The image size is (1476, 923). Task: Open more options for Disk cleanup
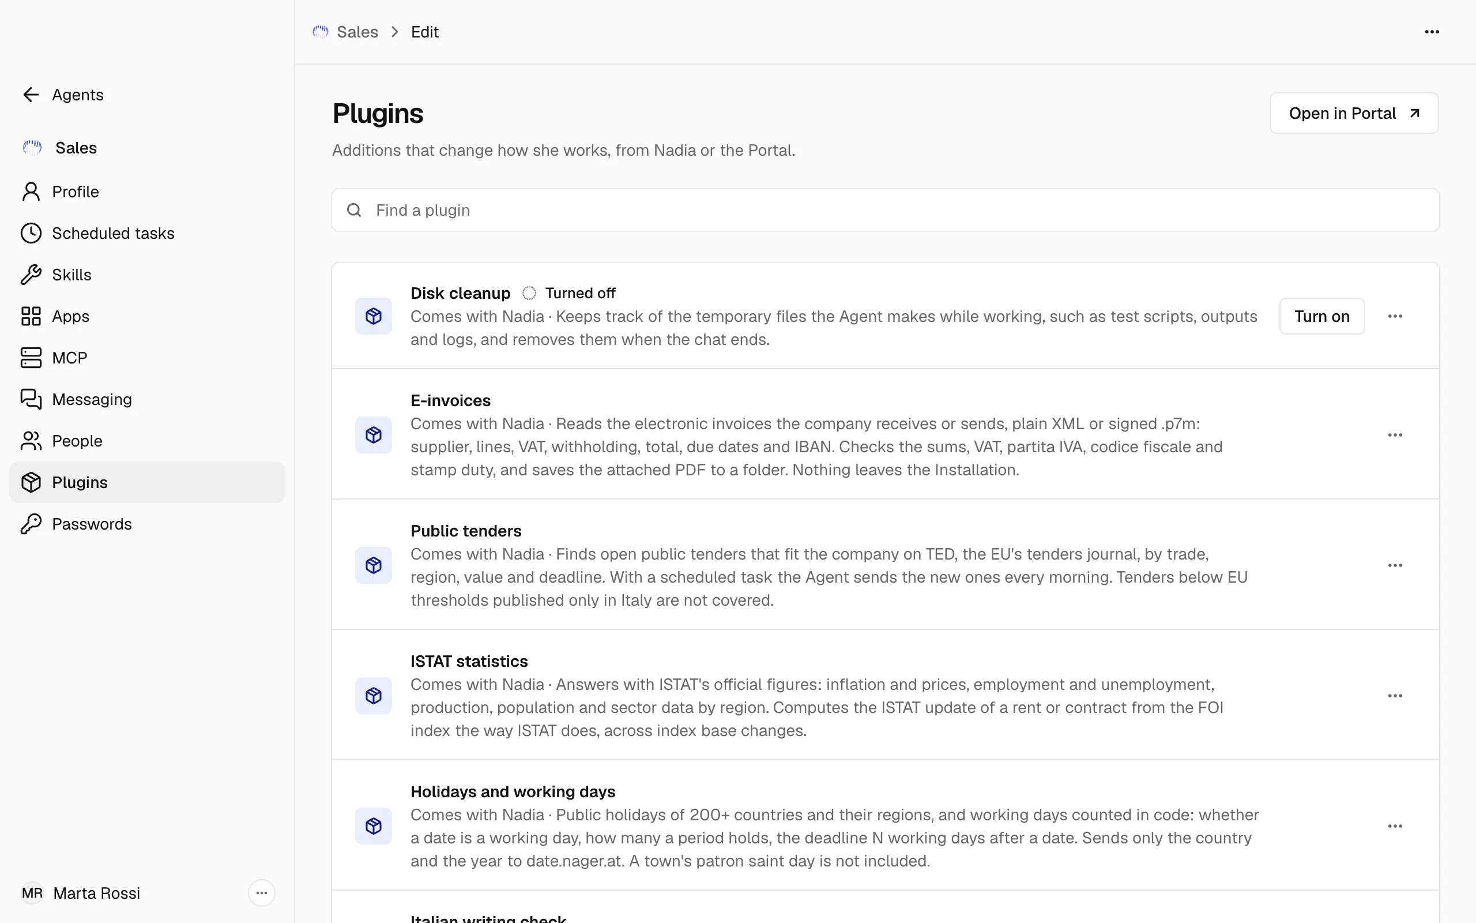coord(1395,316)
